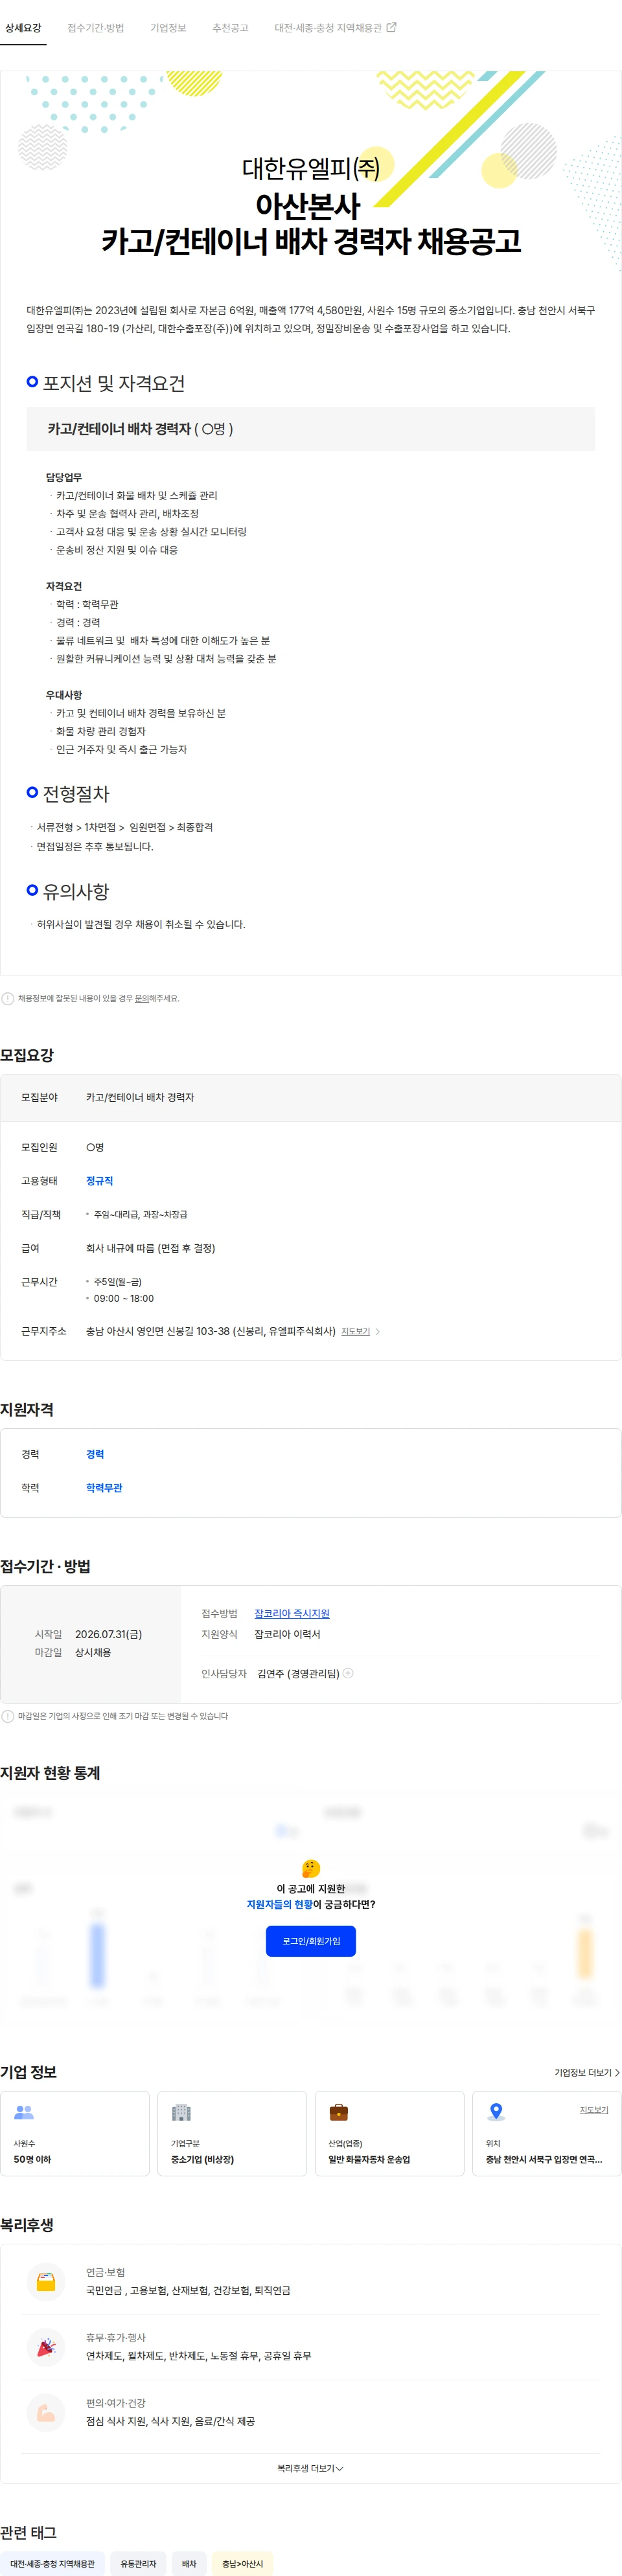Image resolution: width=622 pixels, height=2576 pixels.
Task: Click 카고/컨테이너 배차 경력자 모집분야 value
Action: tap(140, 1097)
